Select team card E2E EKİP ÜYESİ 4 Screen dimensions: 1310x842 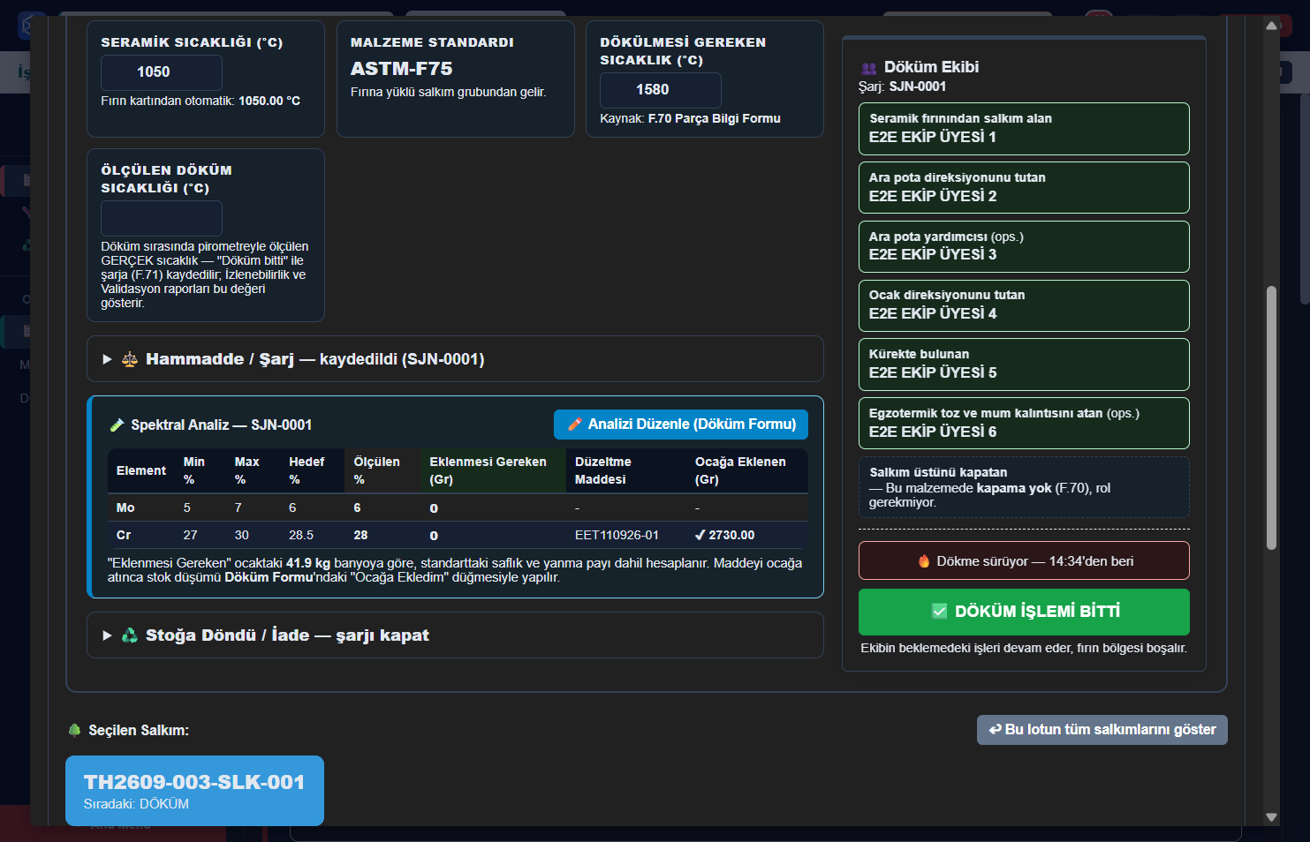point(1024,305)
